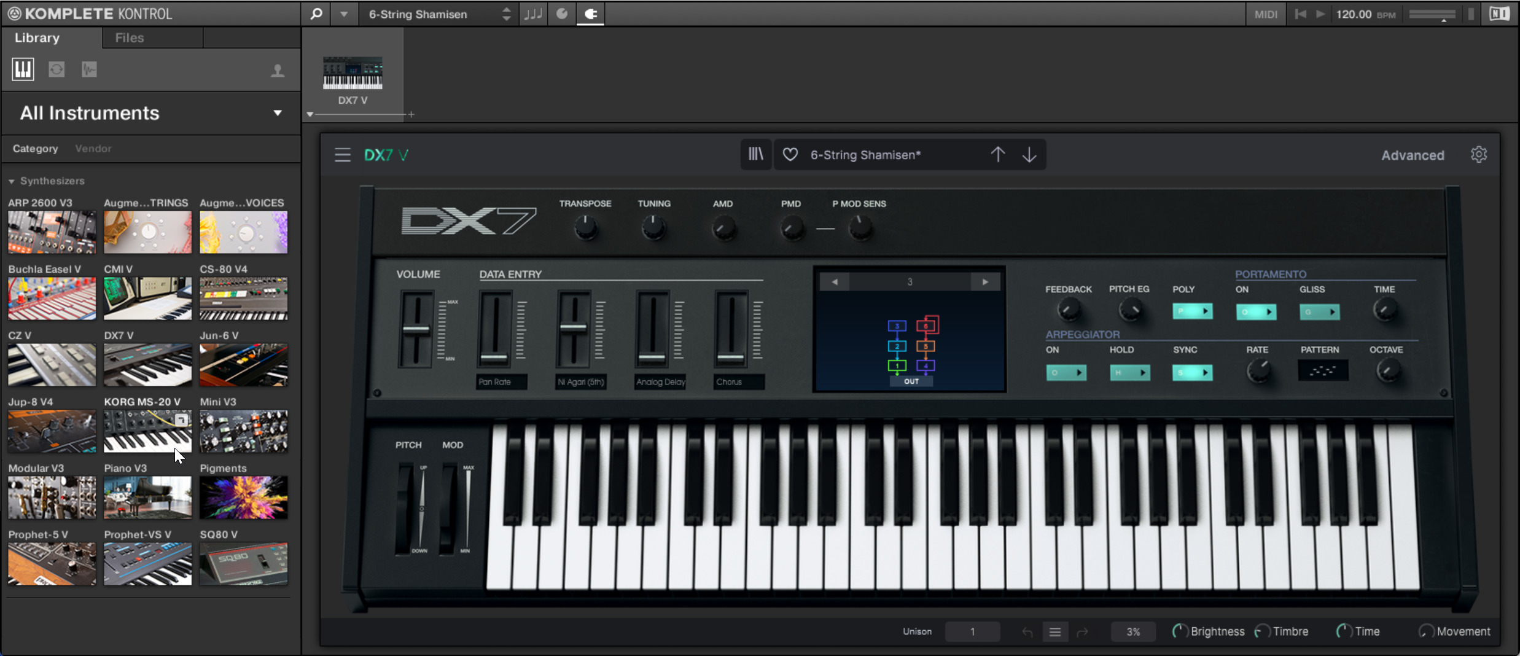The image size is (1520, 656).
Task: Click the VOLUME fader
Action: pos(416,329)
